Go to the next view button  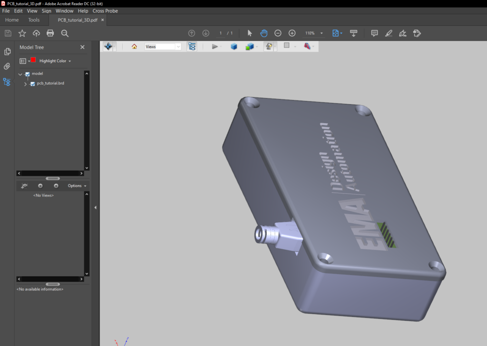pos(56,186)
